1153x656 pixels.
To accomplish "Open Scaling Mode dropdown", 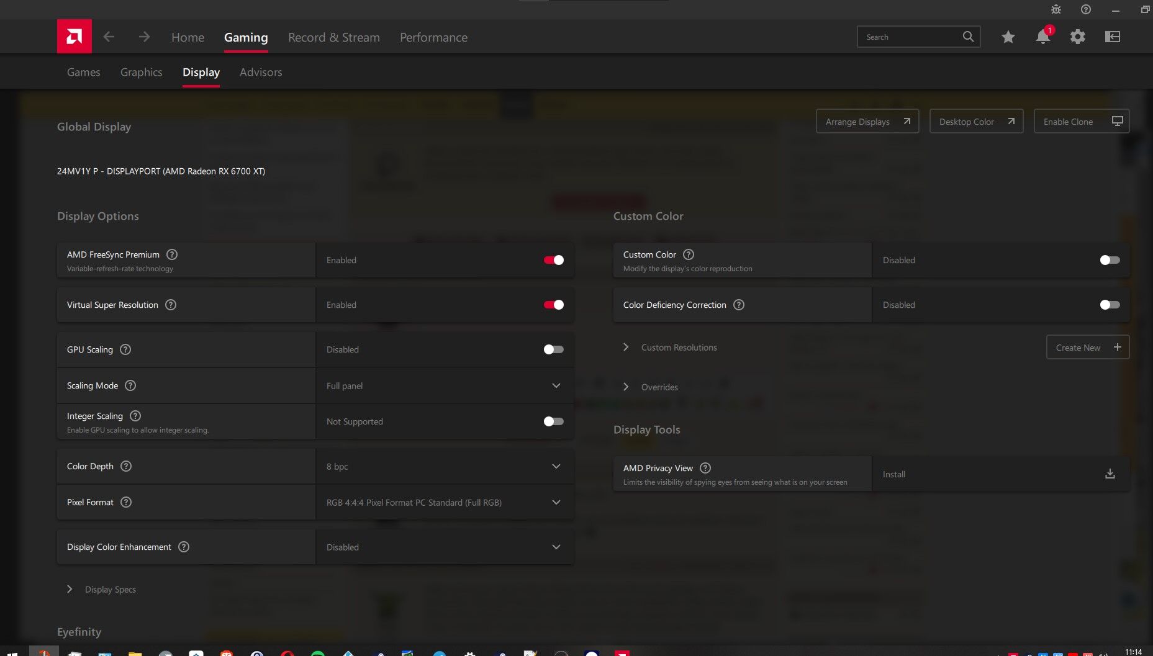I will coord(445,385).
